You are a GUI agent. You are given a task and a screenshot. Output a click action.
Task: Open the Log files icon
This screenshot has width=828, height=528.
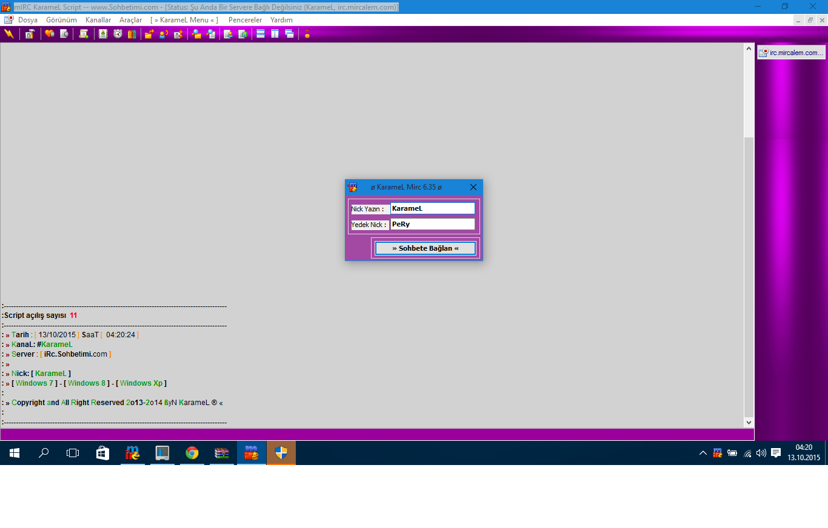tap(211, 34)
